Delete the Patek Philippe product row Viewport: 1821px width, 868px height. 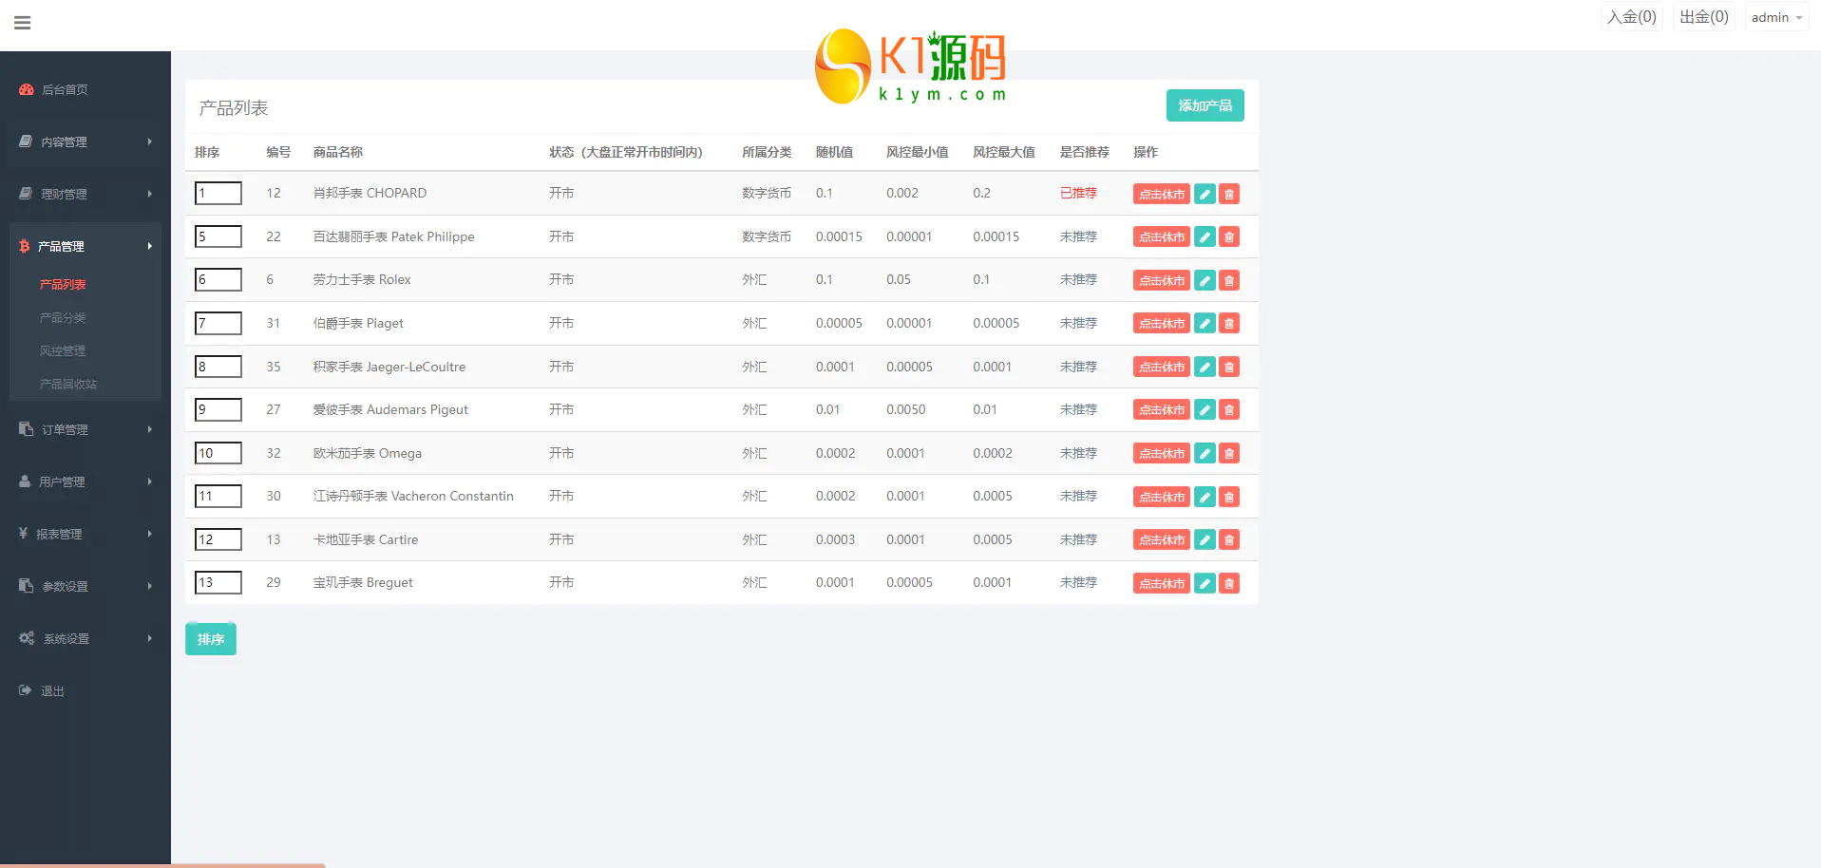point(1229,237)
